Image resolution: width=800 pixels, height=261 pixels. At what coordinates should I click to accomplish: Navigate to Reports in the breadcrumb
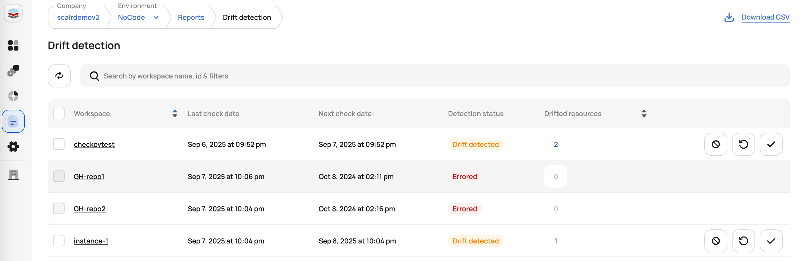191,17
